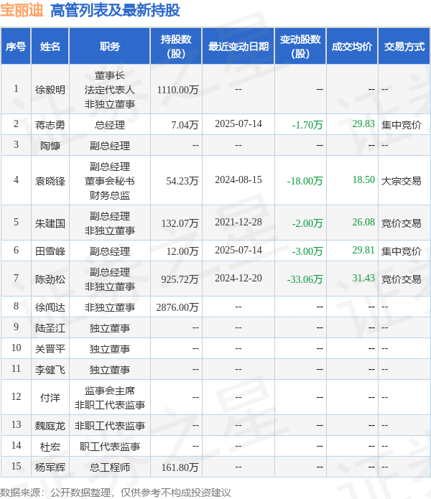Select the name 朱建国

click(x=50, y=223)
